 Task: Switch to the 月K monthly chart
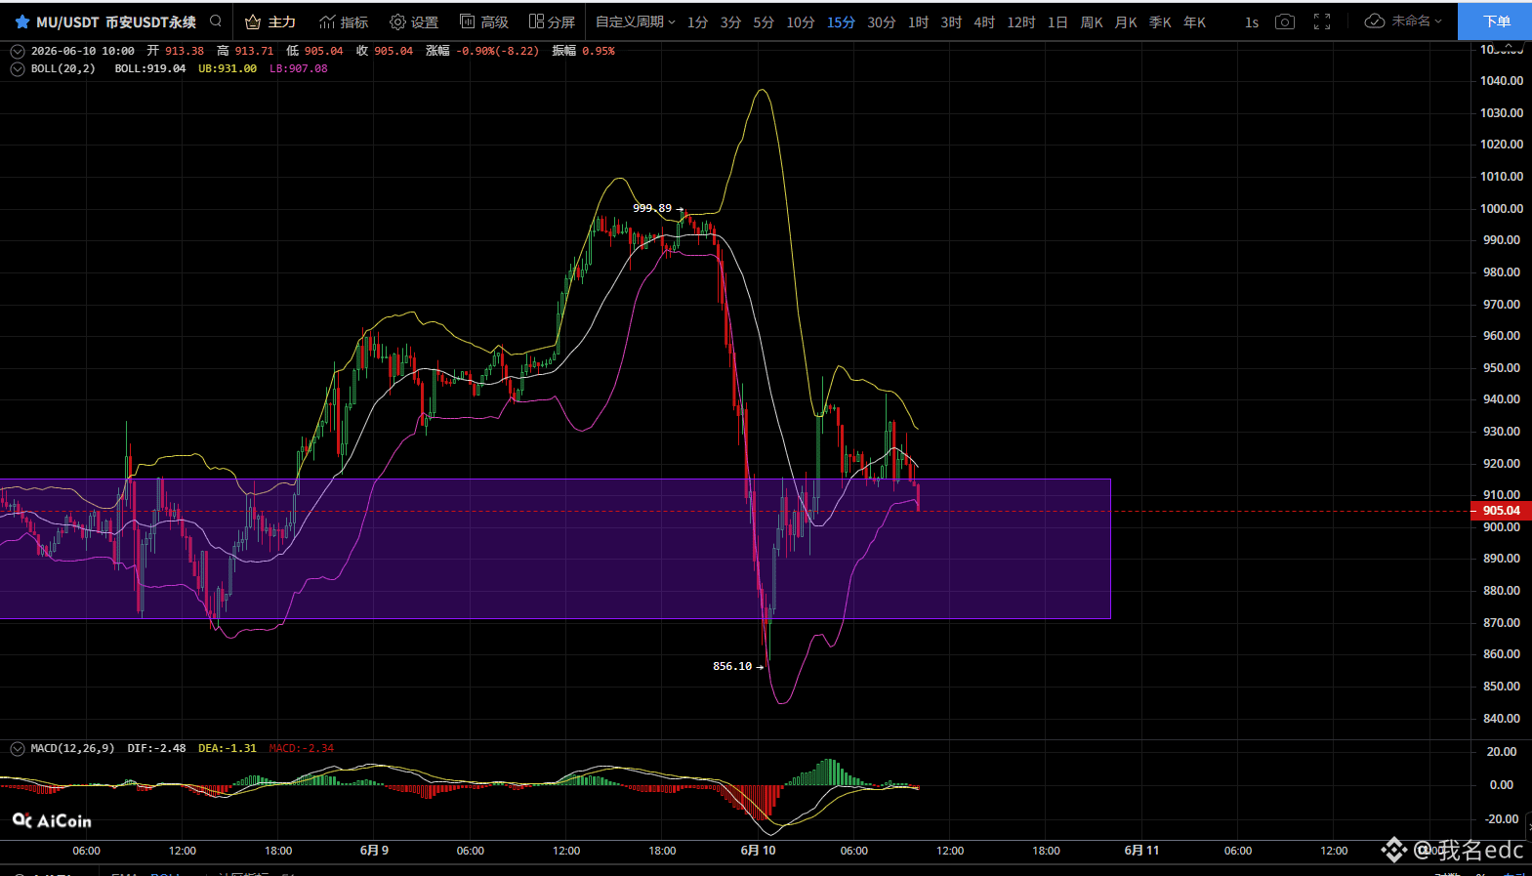coord(1126,21)
